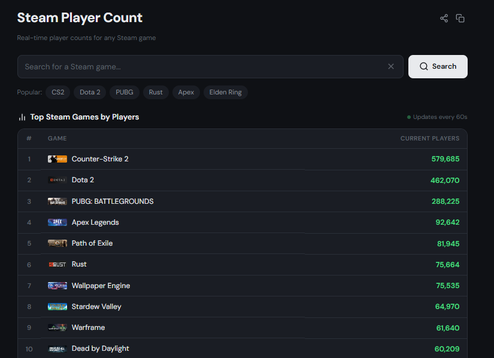Open the Dota 2 game name in table
The height and width of the screenshot is (358, 494).
tap(83, 180)
